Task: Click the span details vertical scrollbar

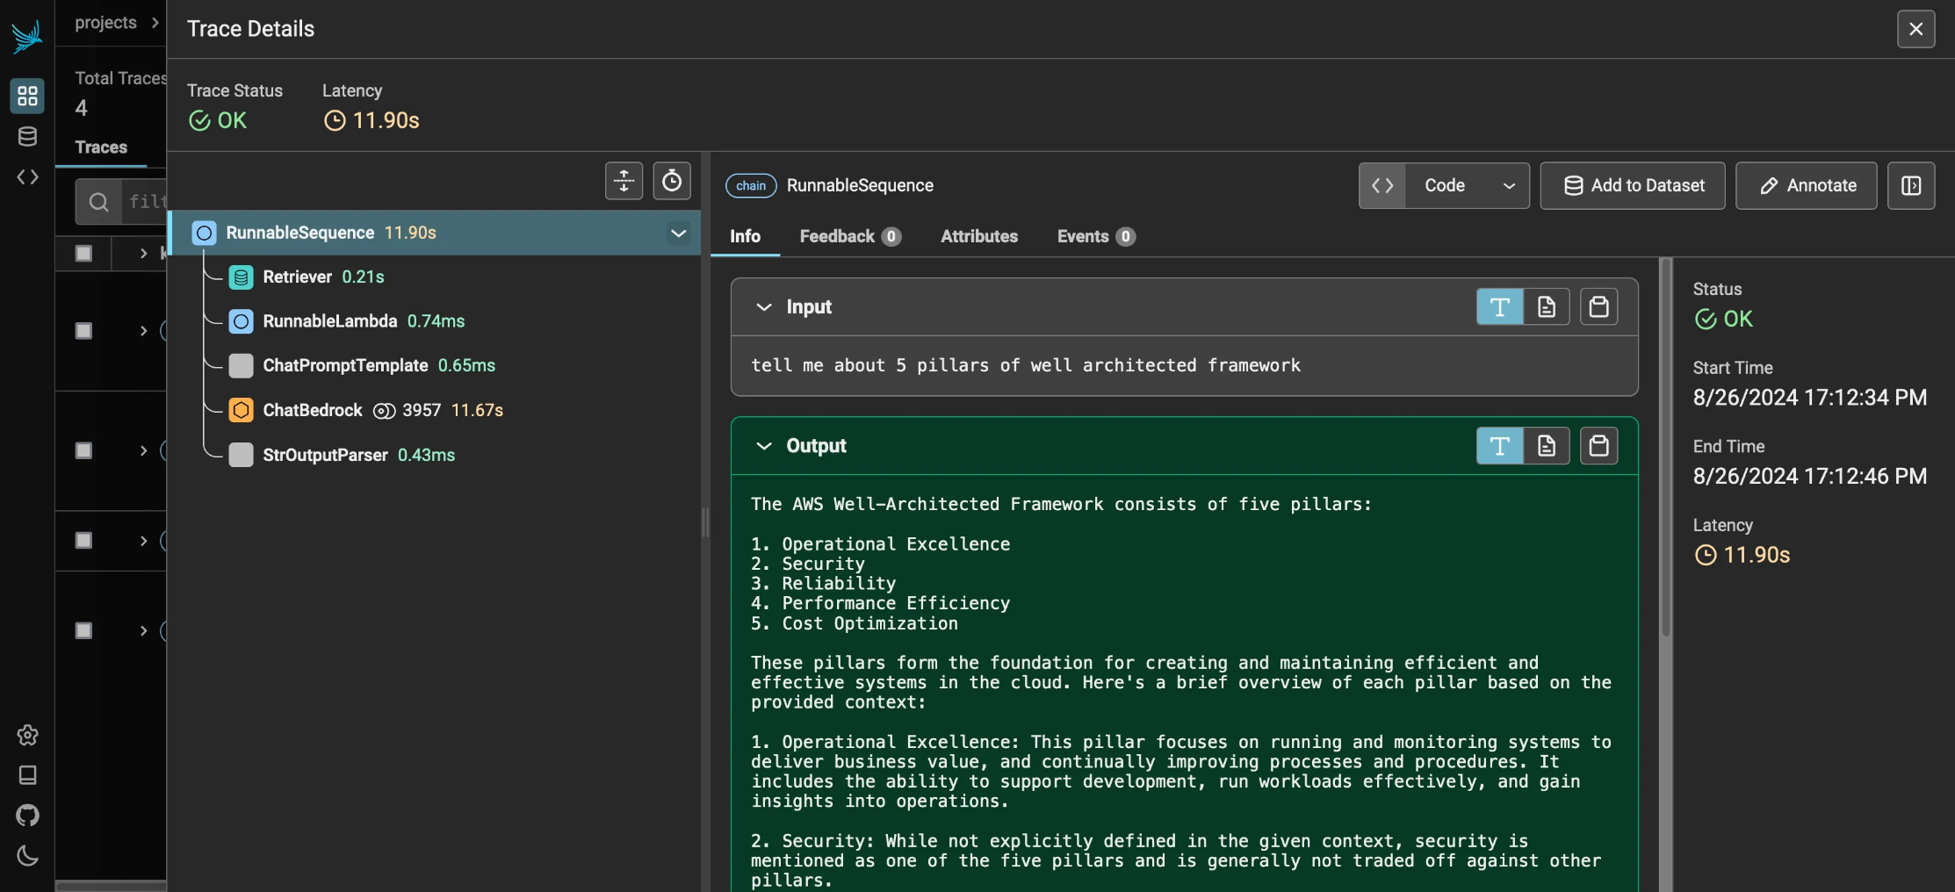Action: (x=1665, y=448)
